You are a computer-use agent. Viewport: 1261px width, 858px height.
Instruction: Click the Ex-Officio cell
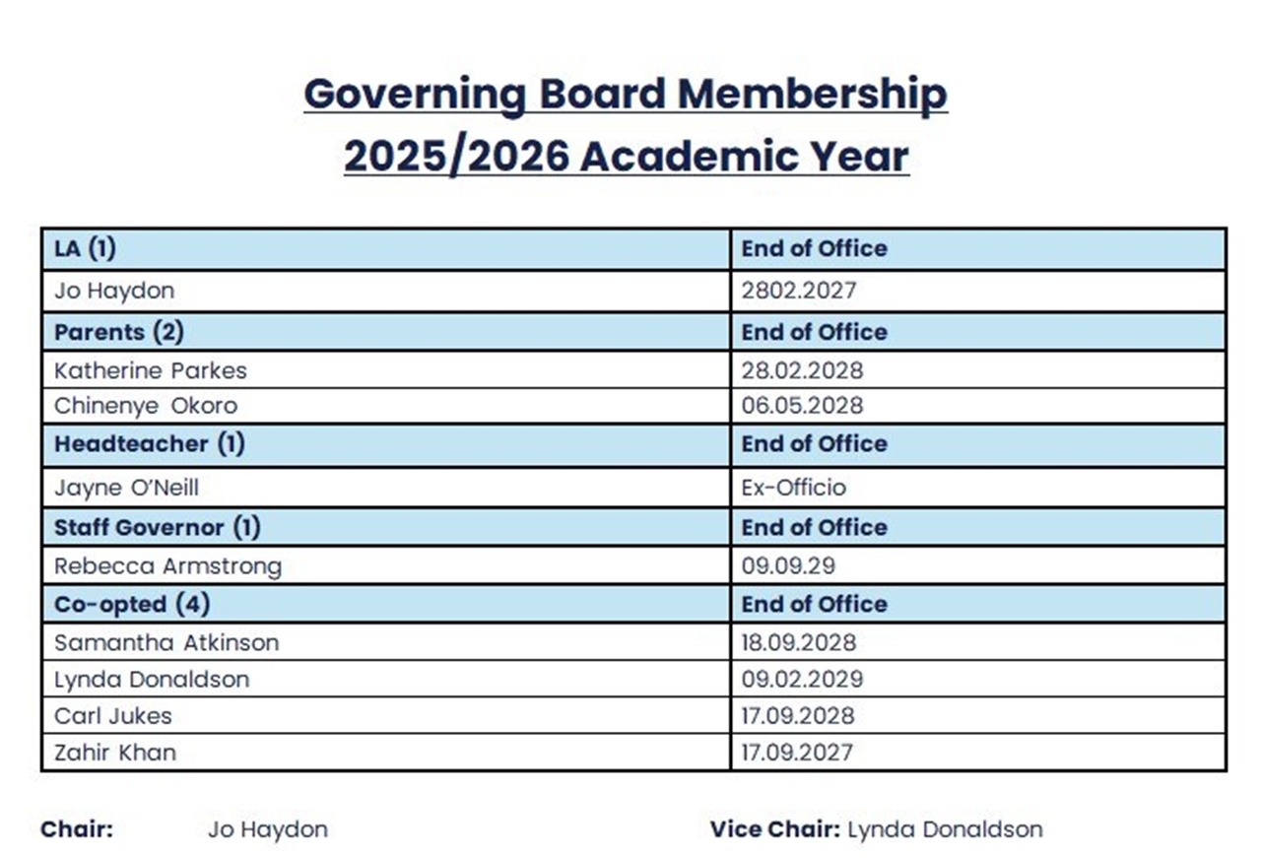click(x=793, y=488)
